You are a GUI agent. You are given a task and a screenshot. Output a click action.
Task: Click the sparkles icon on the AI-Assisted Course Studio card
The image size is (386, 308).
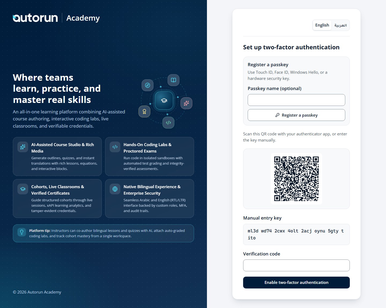click(x=23, y=147)
